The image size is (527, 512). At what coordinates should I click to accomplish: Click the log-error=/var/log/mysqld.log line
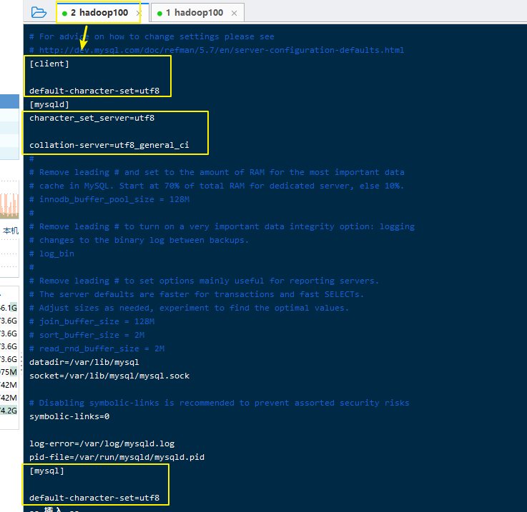[x=102, y=443]
